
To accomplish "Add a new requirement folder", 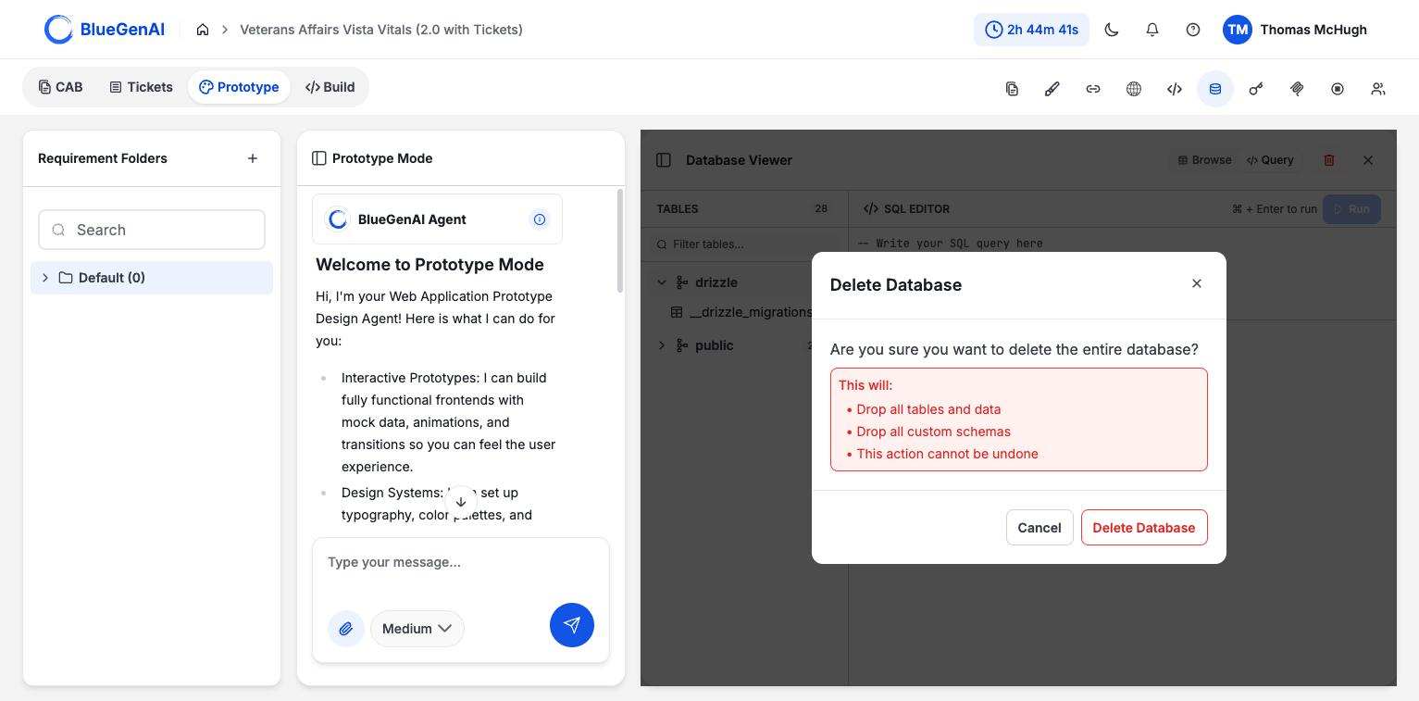I will click(253, 158).
